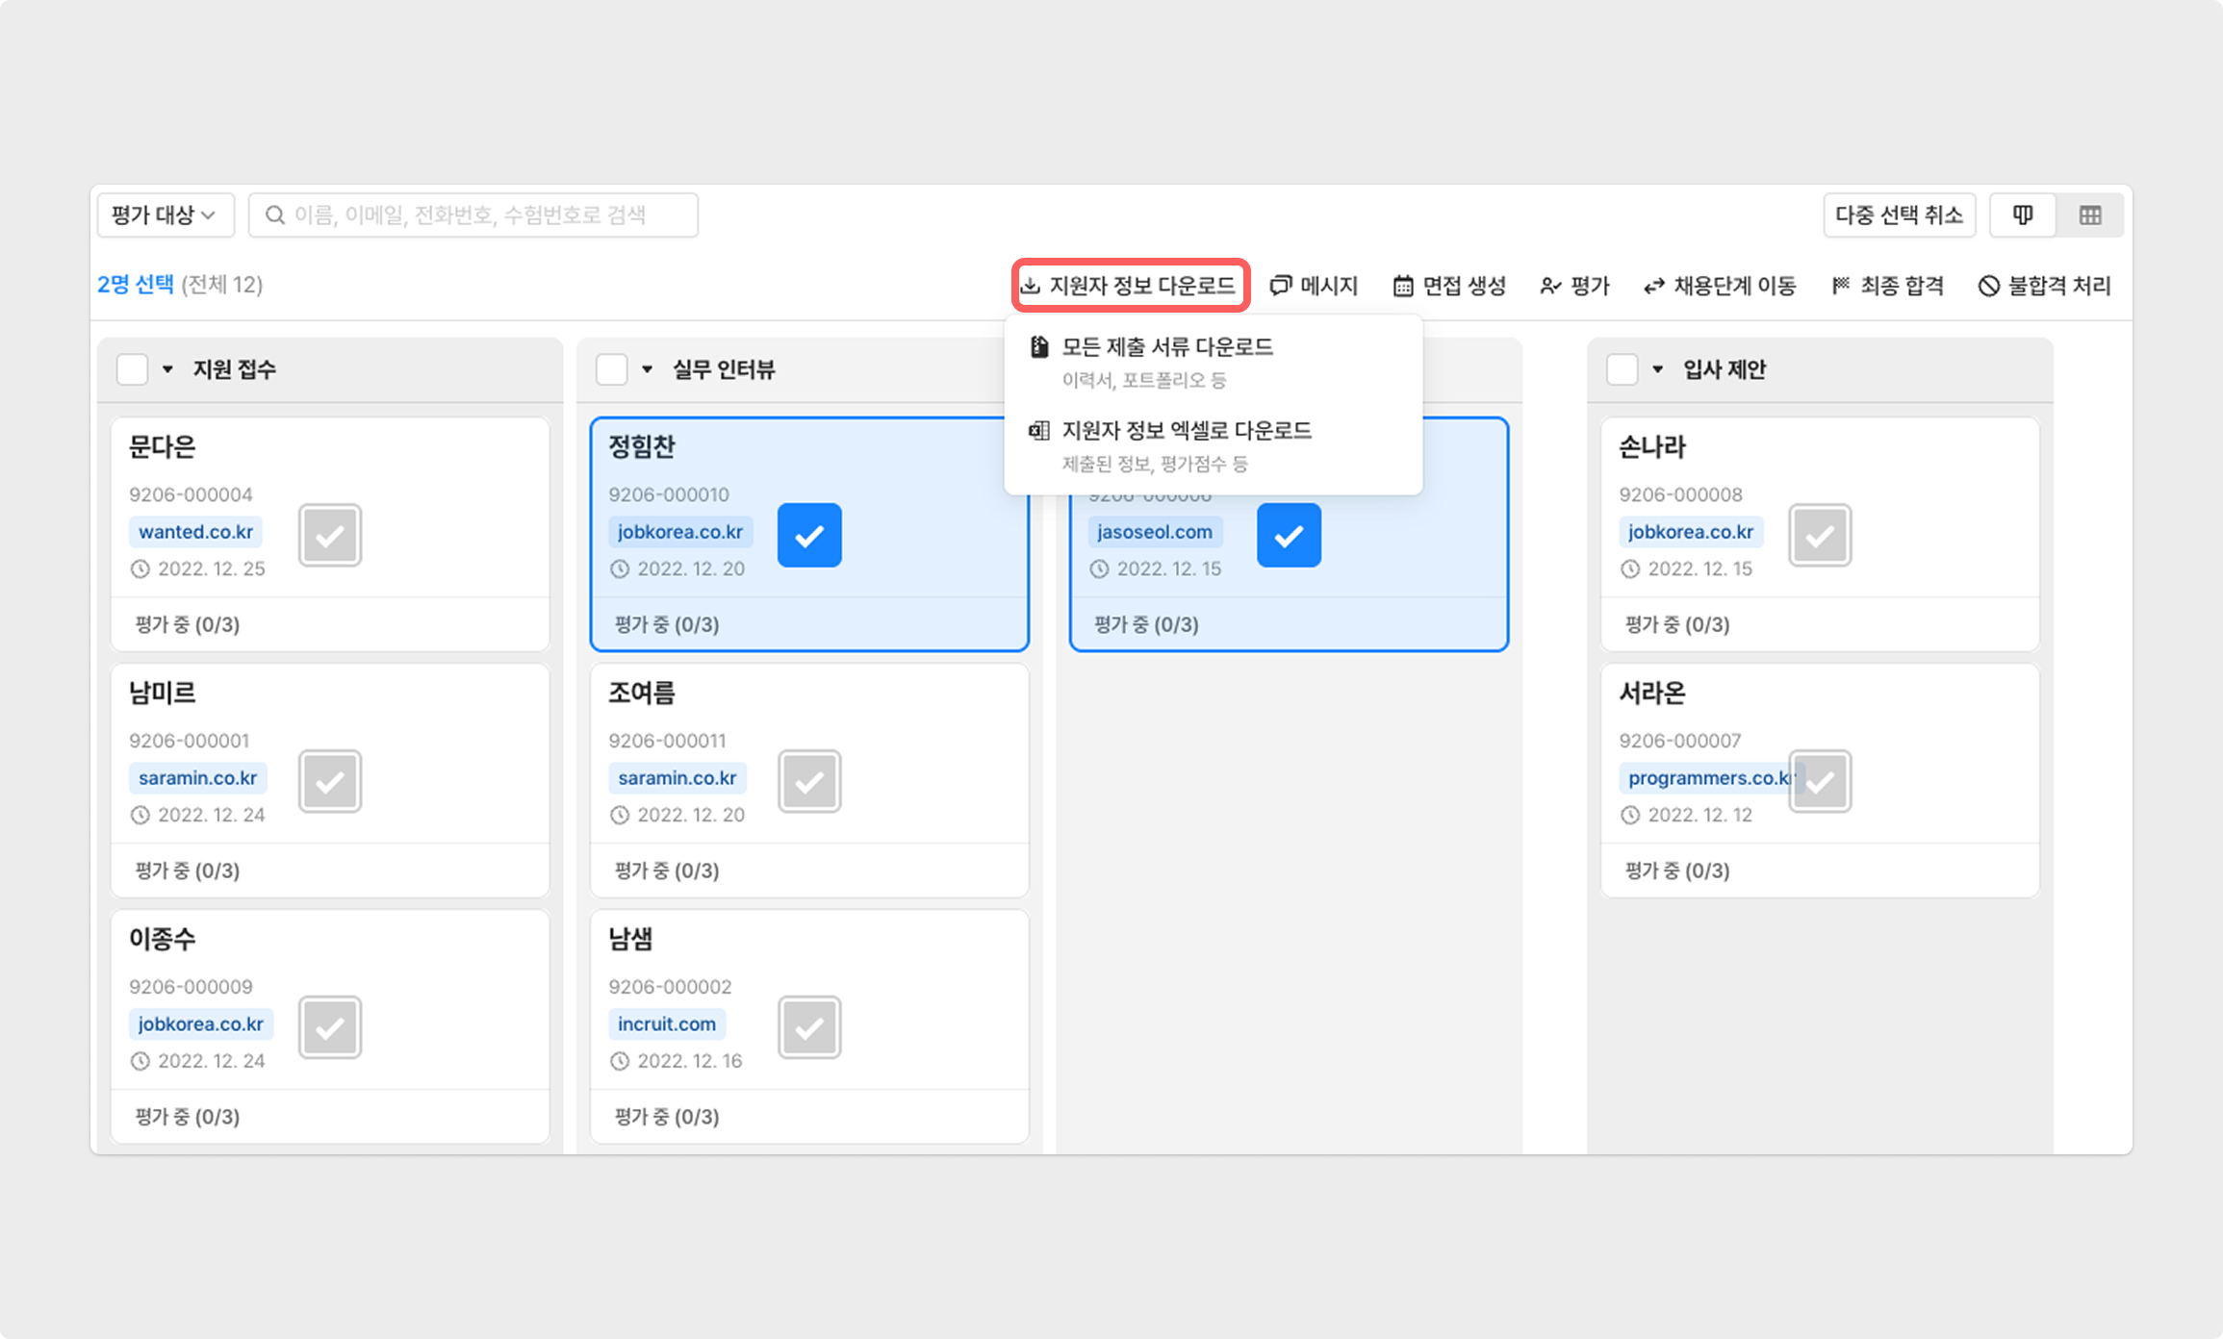The width and height of the screenshot is (2223, 1339).
Task: Switch to table grid view icon
Action: [2090, 215]
